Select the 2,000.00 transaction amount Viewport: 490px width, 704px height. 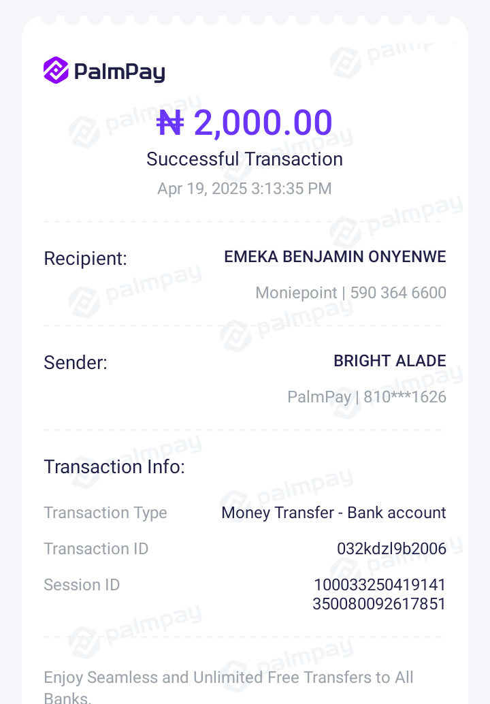click(263, 123)
